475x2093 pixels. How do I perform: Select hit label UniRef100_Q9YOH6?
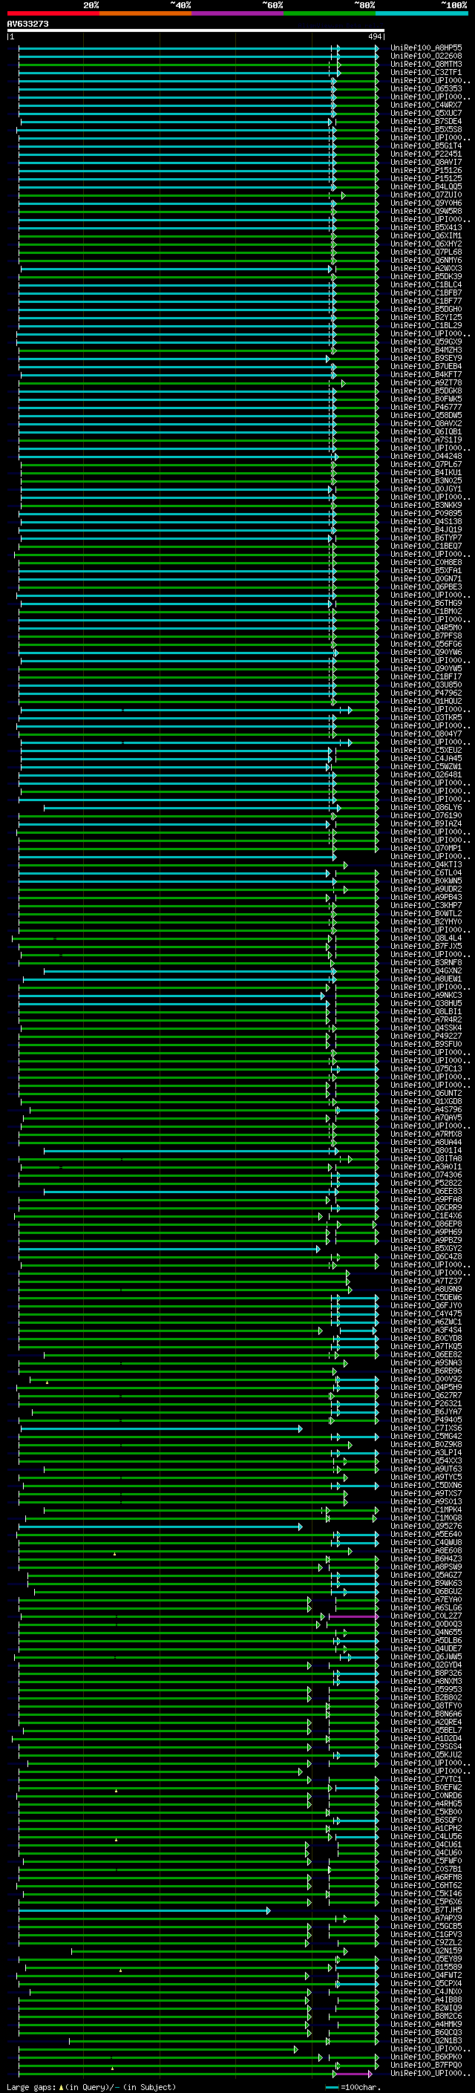click(x=426, y=203)
